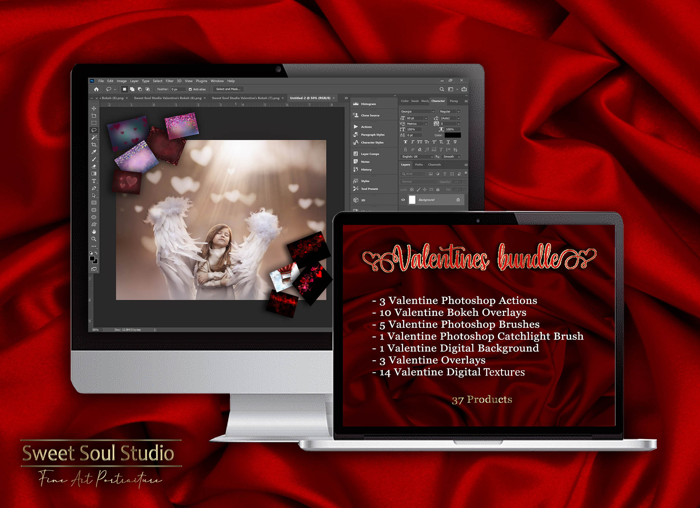
Task: Open the Tool Presets panel
Action: pyautogui.click(x=368, y=189)
